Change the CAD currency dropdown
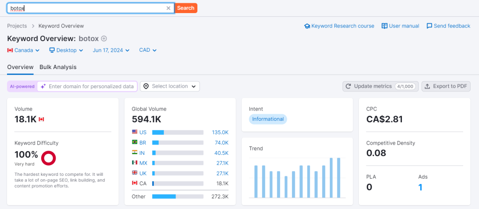Screen dimensions: 479x209 tap(147, 50)
